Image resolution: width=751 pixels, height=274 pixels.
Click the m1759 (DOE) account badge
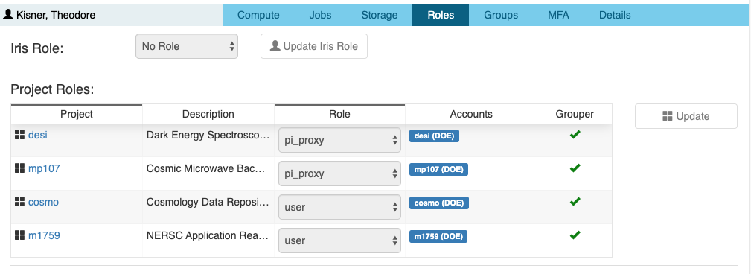[438, 236]
